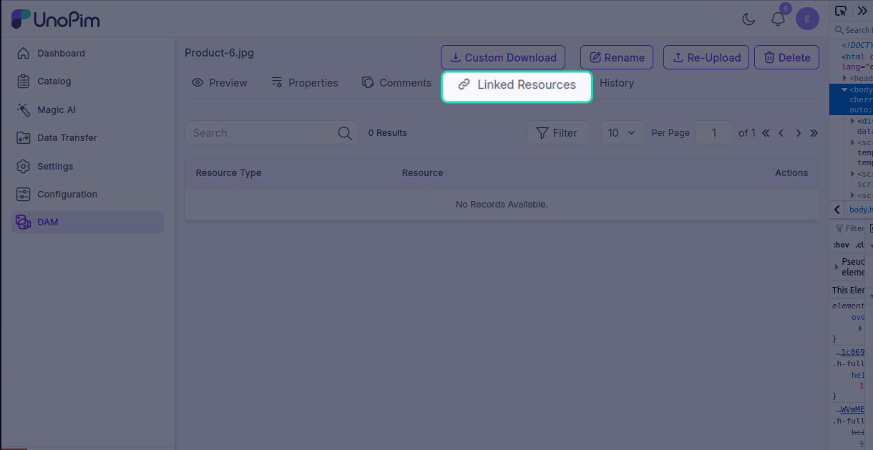Select Magic AI in the sidebar
This screenshot has width=873, height=450.
(87, 110)
